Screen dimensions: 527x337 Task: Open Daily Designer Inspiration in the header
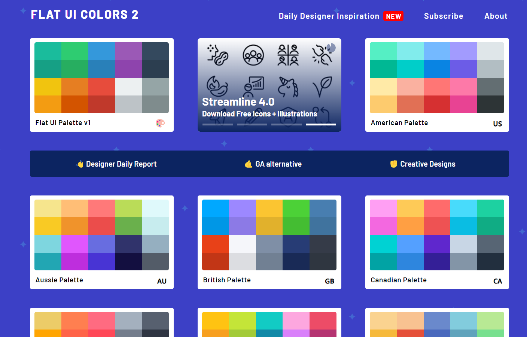329,16
